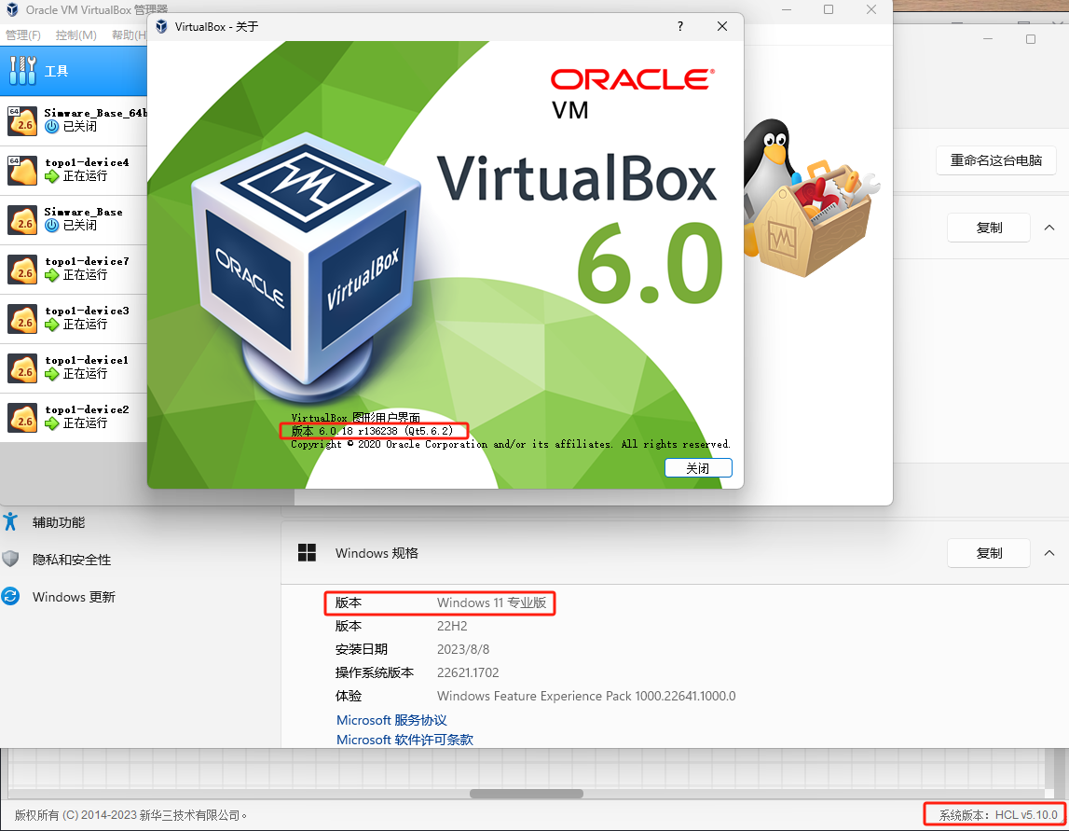Open the 管理(F) menu
Viewport: 1069px width, 831px height.
pos(23,35)
